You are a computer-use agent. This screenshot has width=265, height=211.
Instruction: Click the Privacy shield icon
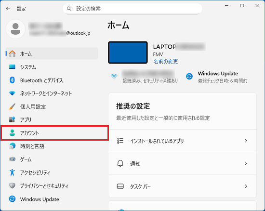[12, 185]
